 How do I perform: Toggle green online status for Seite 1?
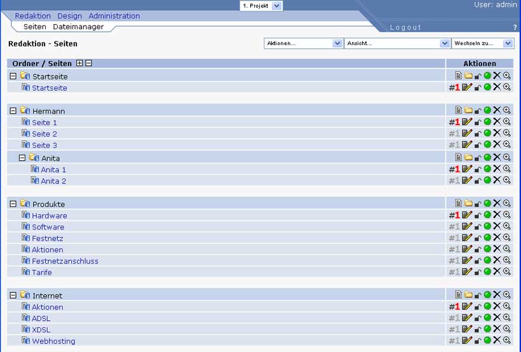pyautogui.click(x=487, y=121)
